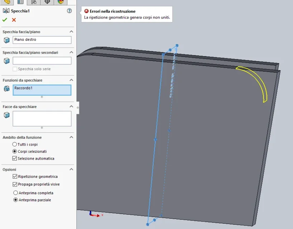Collapse the Opzioni section
This screenshot has height=229, width=293.
[x=71, y=169]
